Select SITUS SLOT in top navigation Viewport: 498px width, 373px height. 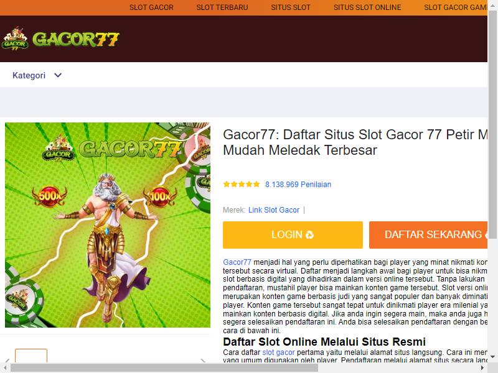pyautogui.click(x=290, y=7)
